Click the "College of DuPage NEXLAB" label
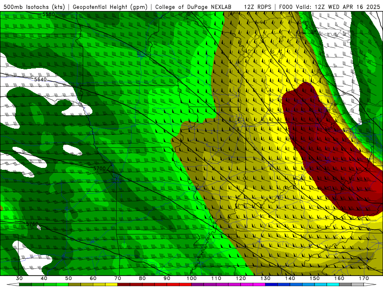The height and width of the screenshot is (287, 383). [193, 7]
